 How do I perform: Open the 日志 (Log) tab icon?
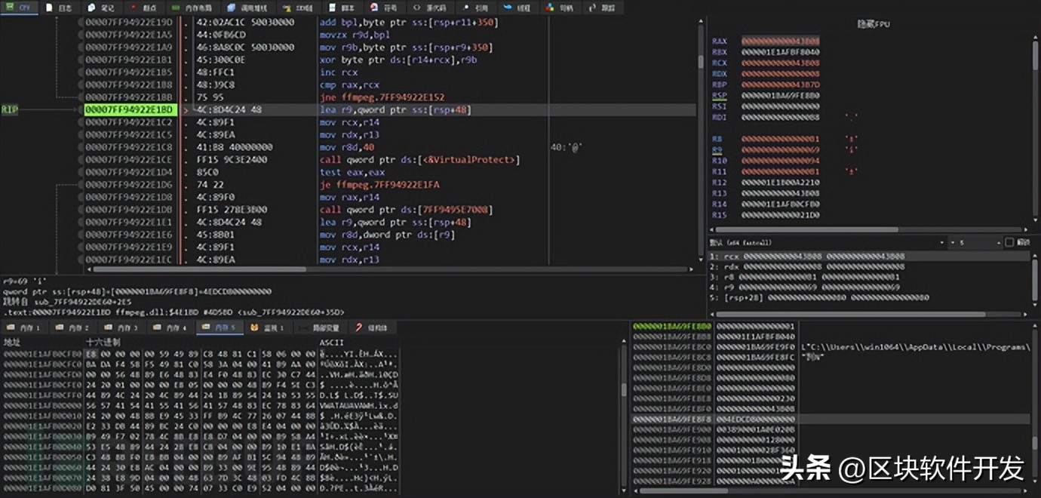click(50, 8)
